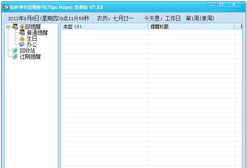
Task: Click the date text 2012年9月6日(星期四)
Action: (34, 18)
